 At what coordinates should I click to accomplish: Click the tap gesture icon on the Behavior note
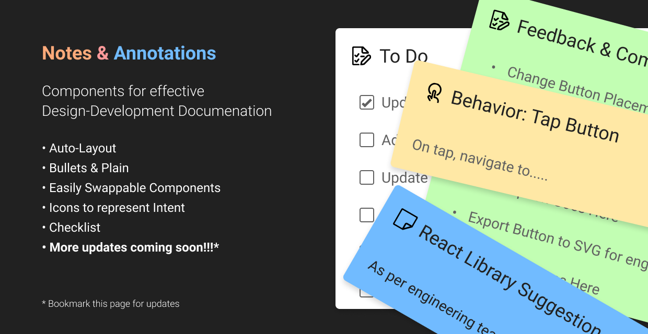434,92
